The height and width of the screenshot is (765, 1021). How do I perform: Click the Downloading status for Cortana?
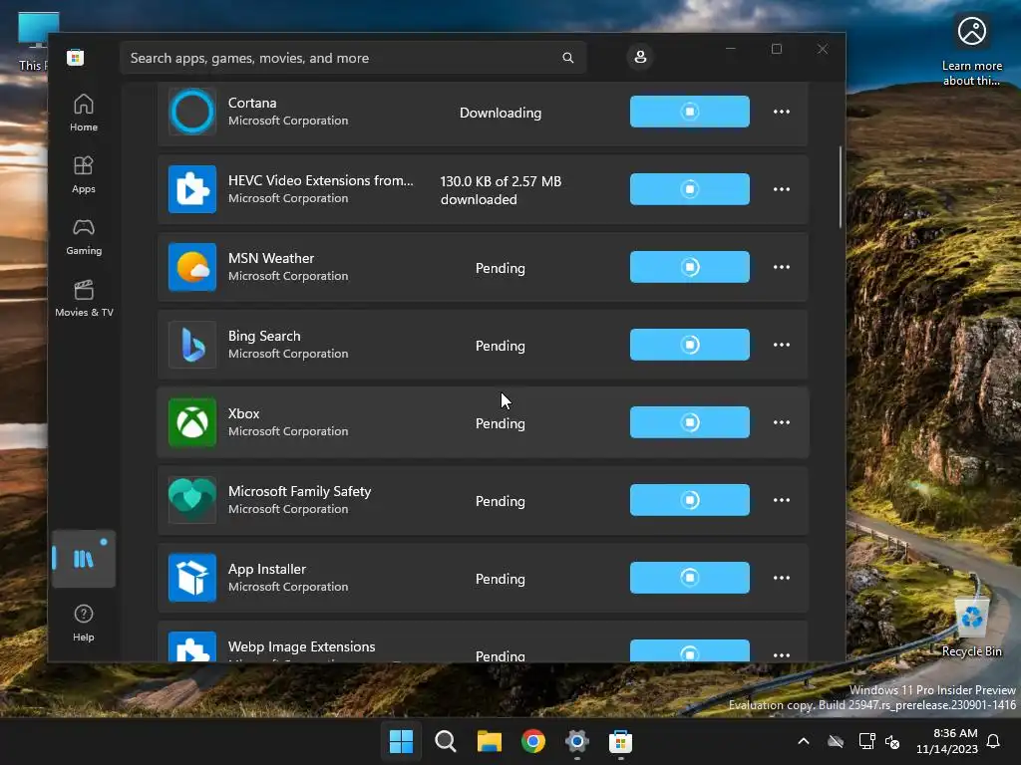click(x=501, y=113)
